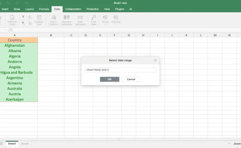Viewport: 241px width, 148px height.
Task: Click the Group rows icon
Action: [x=105, y=17]
